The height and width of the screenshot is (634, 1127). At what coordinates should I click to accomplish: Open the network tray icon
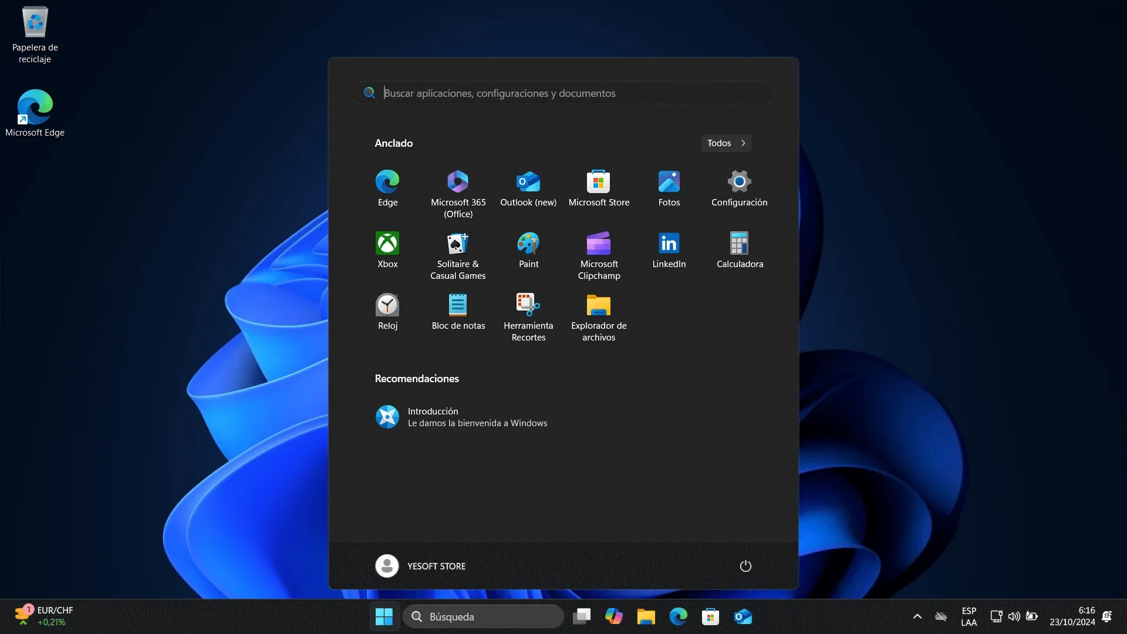pyautogui.click(x=996, y=616)
